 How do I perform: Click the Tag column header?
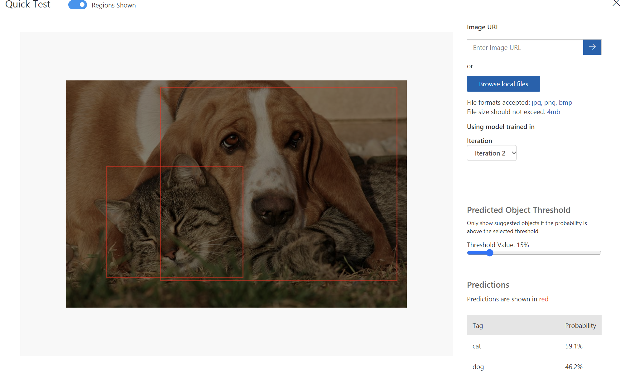[x=478, y=325]
